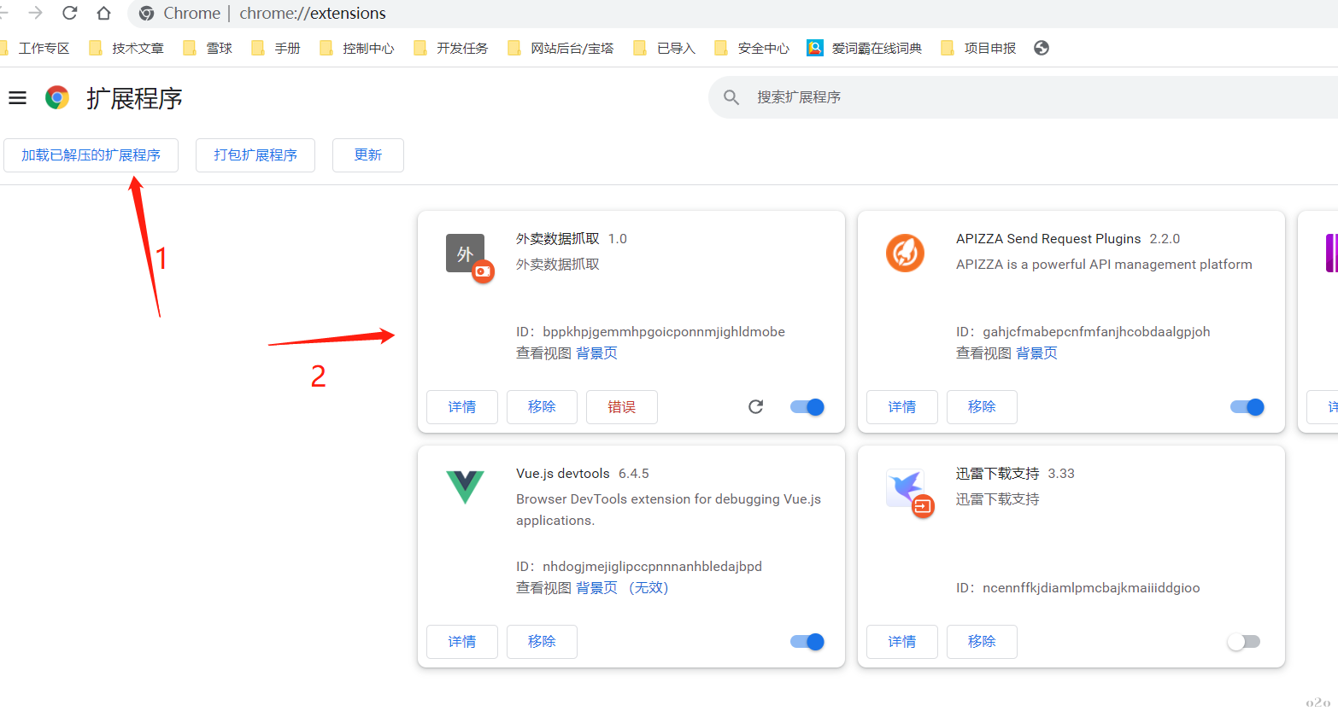This screenshot has width=1338, height=711.
Task: Click the browser reload icon
Action: [70, 13]
